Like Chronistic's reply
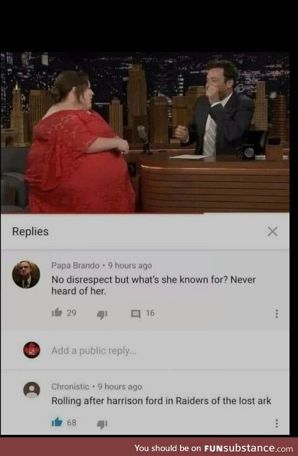This screenshot has height=456, width=298. (57, 422)
